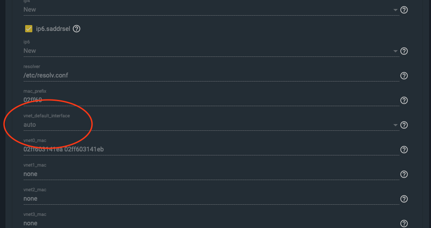Open help icon for ip6 field

404,51
